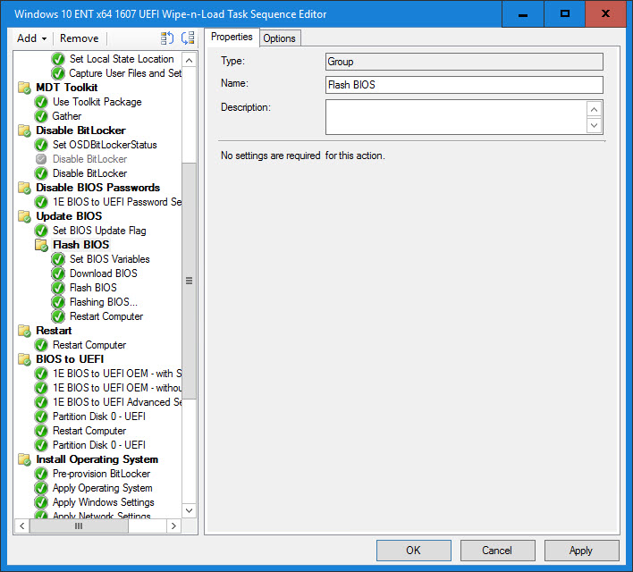
Task: Click the Move Down icon in the toolbar
Action: 187,38
